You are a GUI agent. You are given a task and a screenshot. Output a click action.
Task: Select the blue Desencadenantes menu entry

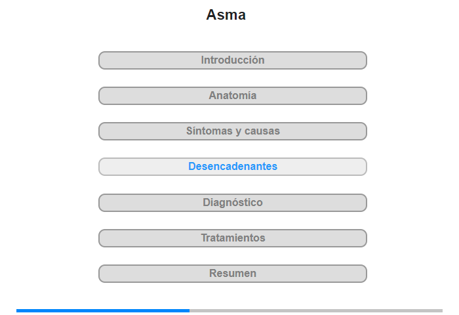pos(233,167)
